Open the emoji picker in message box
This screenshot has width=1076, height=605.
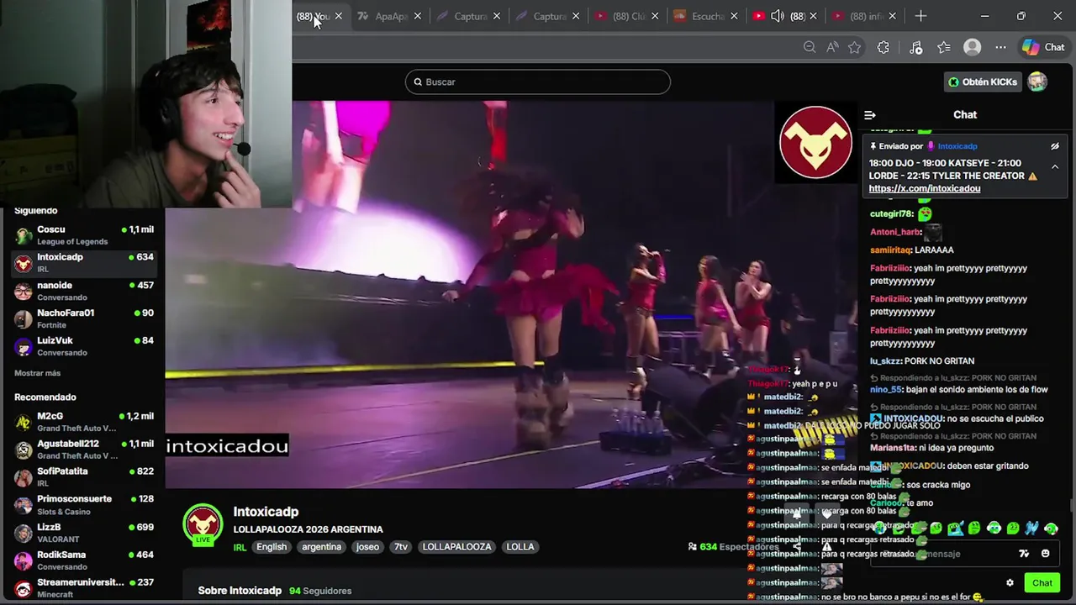click(x=1046, y=554)
